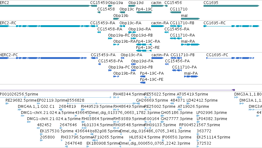Select protein cactin-PA
The image size is (262, 148).
point(160,55)
